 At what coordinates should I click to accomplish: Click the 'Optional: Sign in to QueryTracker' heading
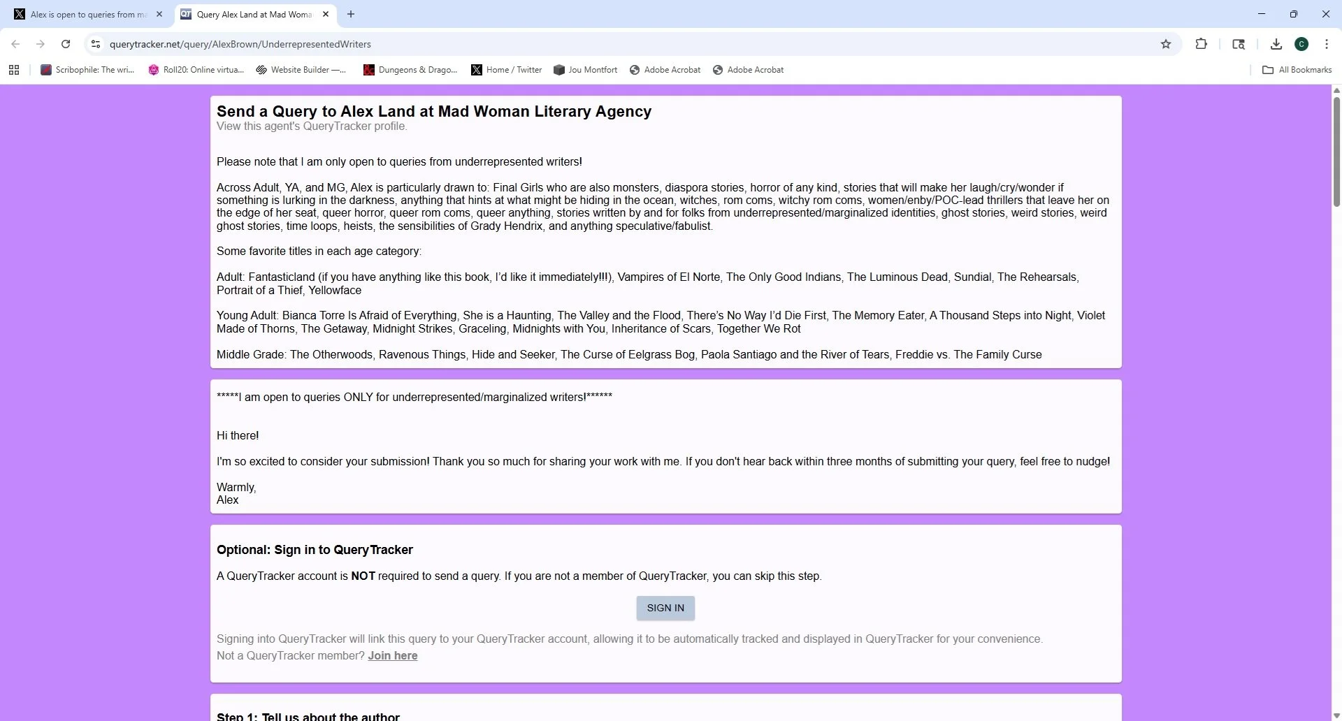pos(315,550)
